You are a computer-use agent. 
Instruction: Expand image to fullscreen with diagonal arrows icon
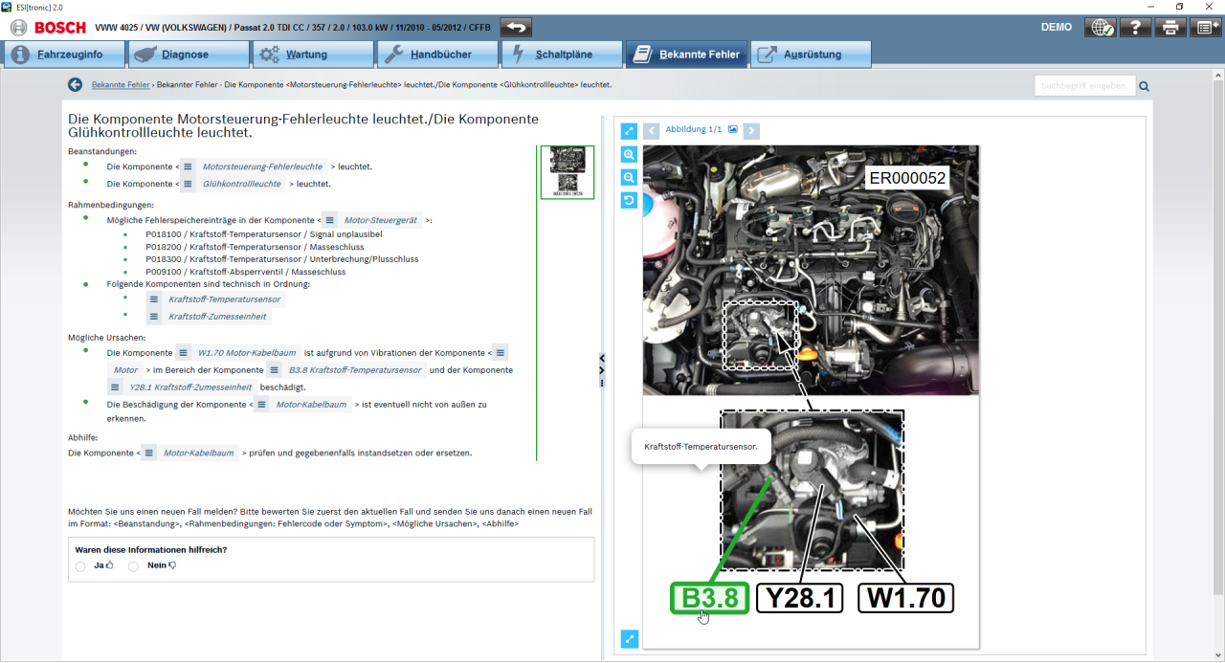[629, 131]
